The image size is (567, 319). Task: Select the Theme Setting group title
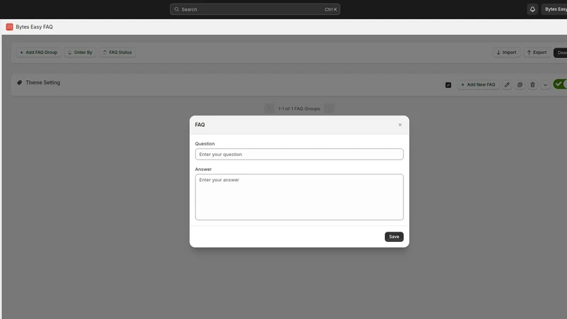point(43,82)
